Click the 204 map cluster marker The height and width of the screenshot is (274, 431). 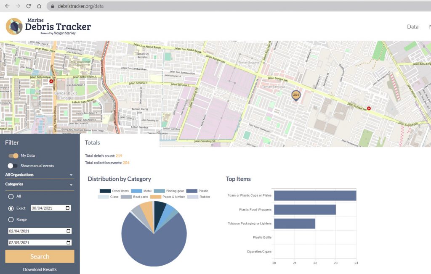click(296, 95)
